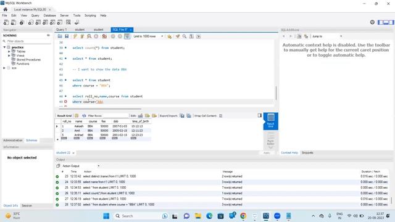Select the cell containing Aakash
This screenshot has width=395, height=222.
[x=79, y=126]
